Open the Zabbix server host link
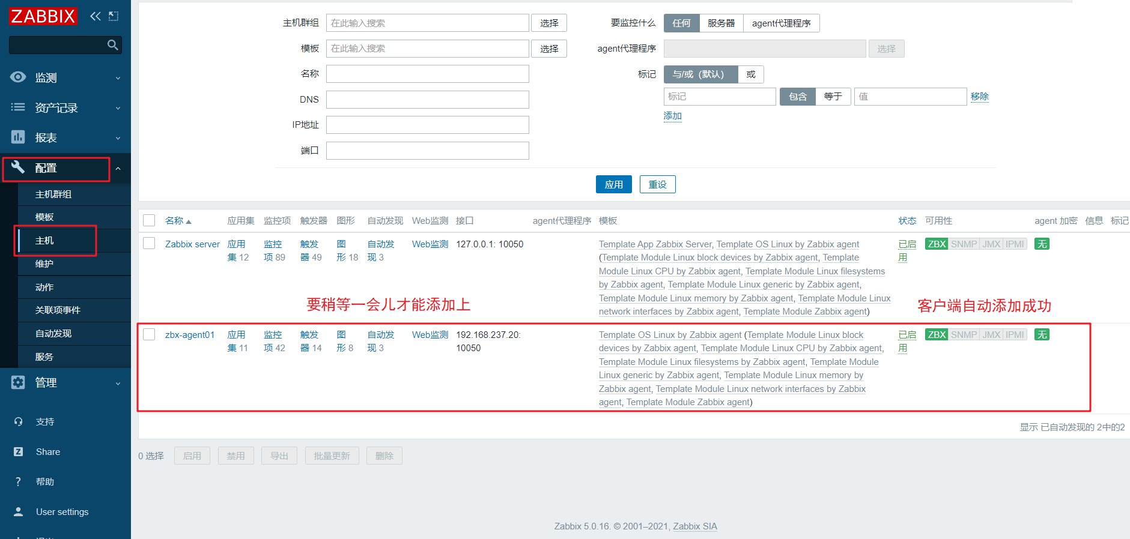The image size is (1130, 539). click(192, 244)
